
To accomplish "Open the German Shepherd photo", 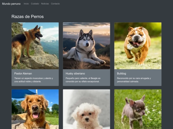I will click(x=35, y=46).
